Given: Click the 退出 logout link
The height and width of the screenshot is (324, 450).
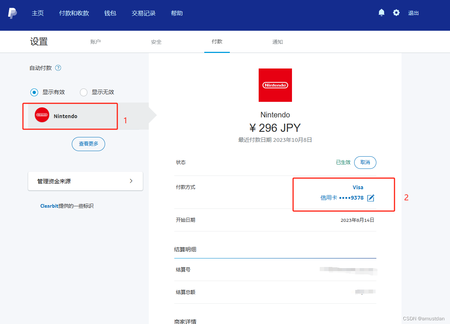Looking at the screenshot, I should point(413,13).
